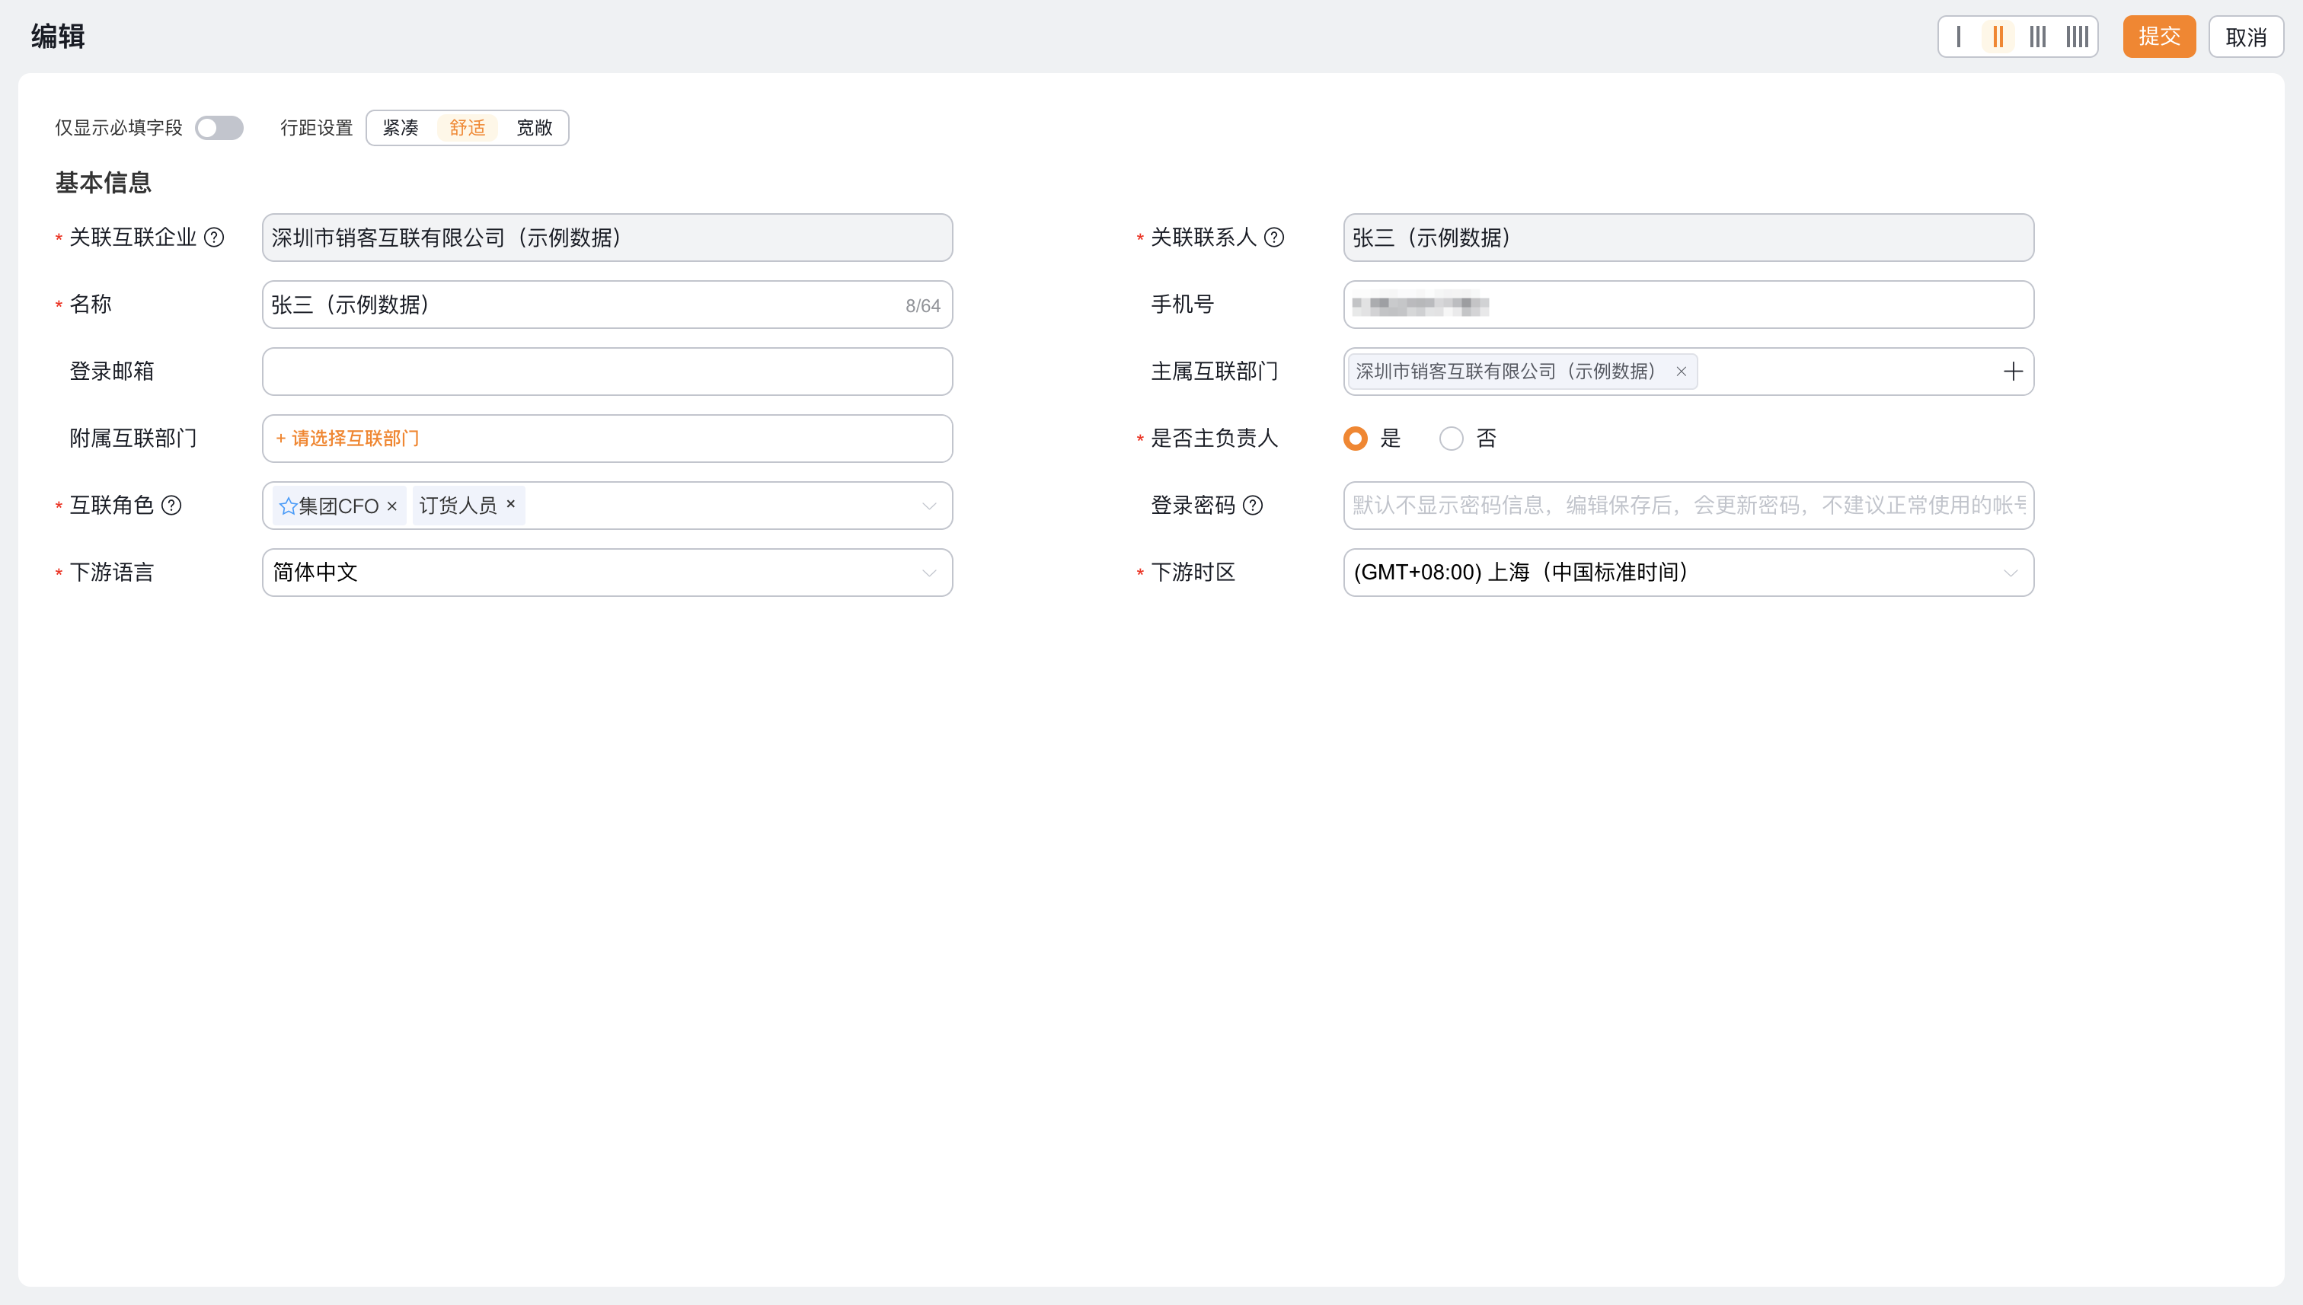The height and width of the screenshot is (1305, 2303).
Task: Open help tooltip for 关联互联企业
Action: click(x=214, y=238)
